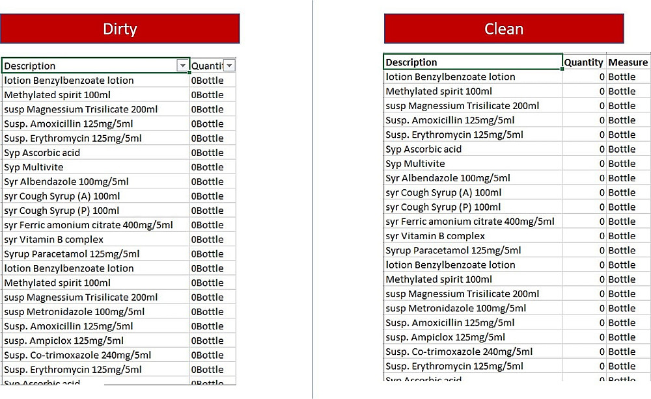This screenshot has height=399, width=651.
Task: Open the Quantity filter dropdown in Dirty table
Action: pos(229,66)
